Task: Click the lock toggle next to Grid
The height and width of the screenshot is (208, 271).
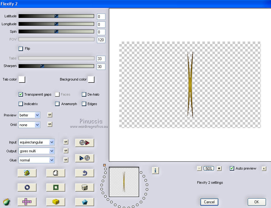Action: click(50, 124)
